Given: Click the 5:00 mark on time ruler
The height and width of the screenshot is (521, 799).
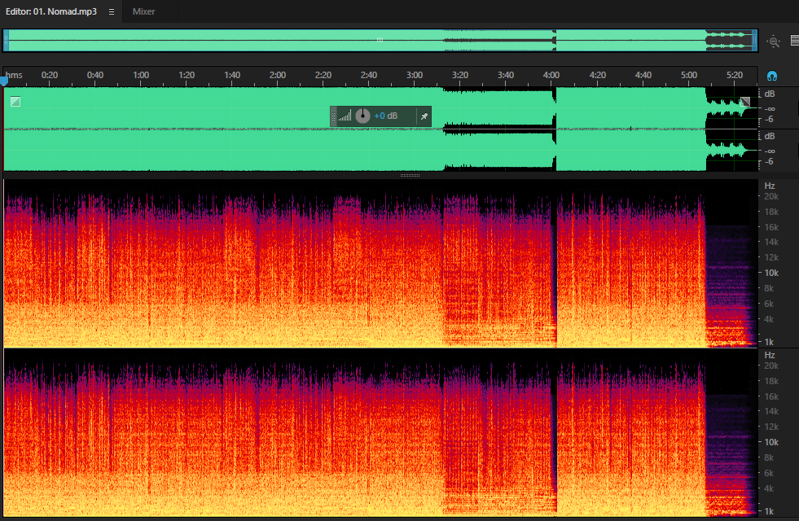Looking at the screenshot, I should (689, 75).
